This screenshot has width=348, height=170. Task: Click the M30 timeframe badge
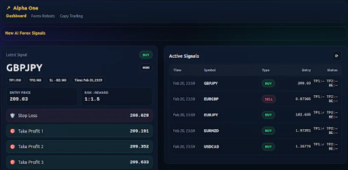tap(146, 68)
